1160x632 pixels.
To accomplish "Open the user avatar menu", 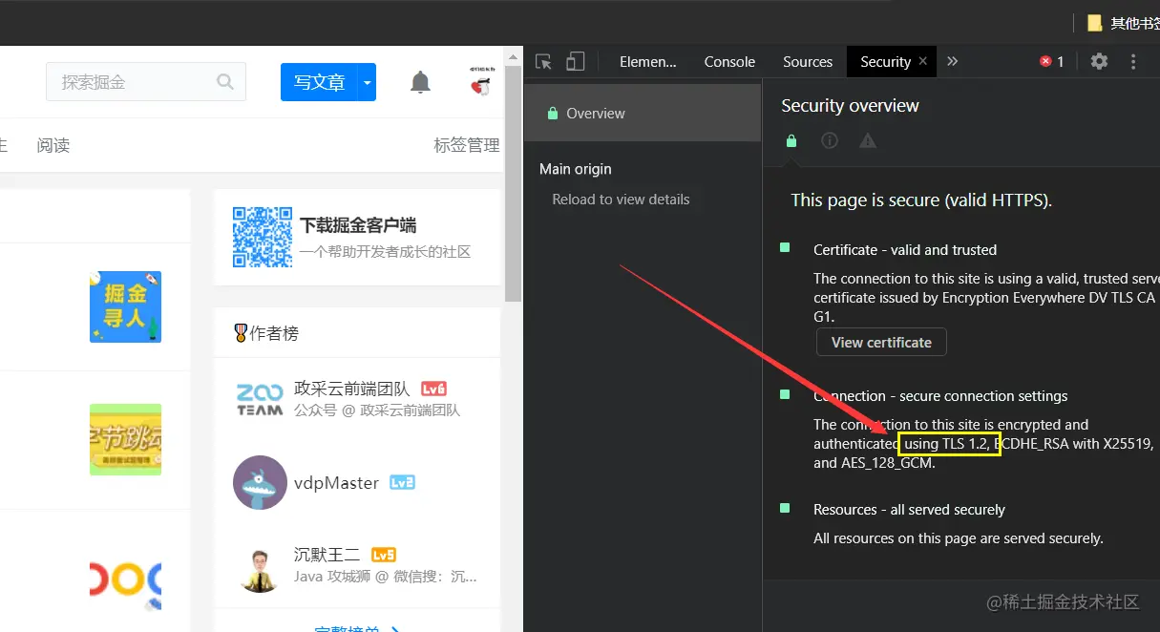I will (x=481, y=81).
